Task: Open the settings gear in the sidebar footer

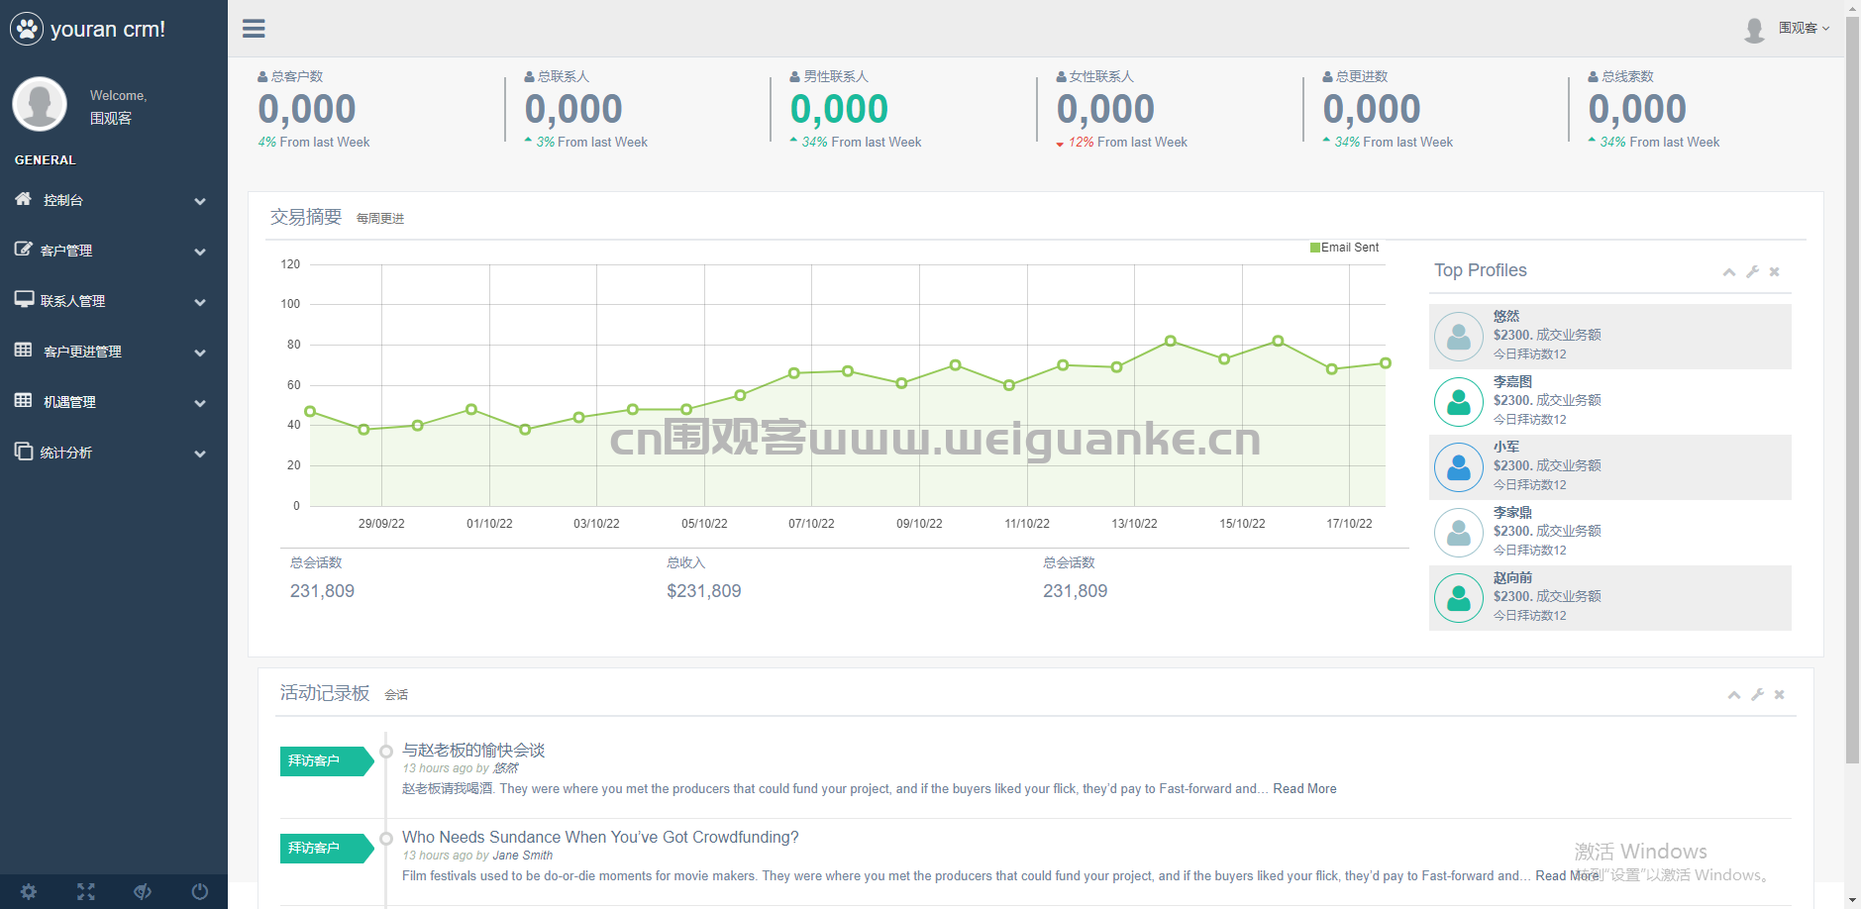Action: [29, 891]
